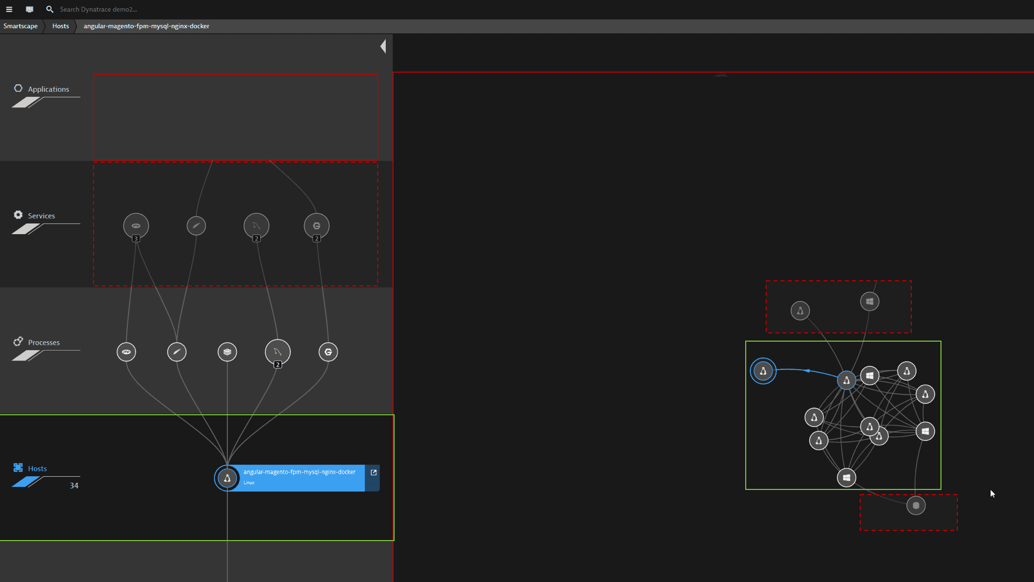Collapse the left Smartscape panel
Image resolution: width=1034 pixels, height=582 pixels.
(x=384, y=46)
